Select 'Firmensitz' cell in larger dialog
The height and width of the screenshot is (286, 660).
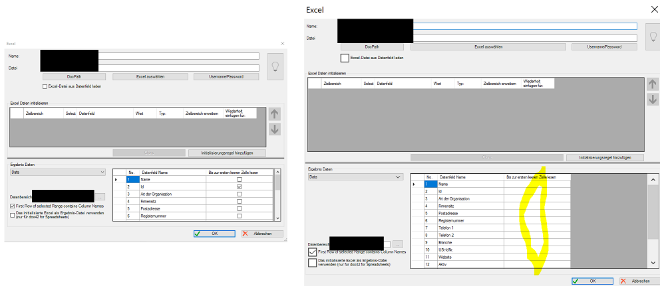click(x=470, y=206)
